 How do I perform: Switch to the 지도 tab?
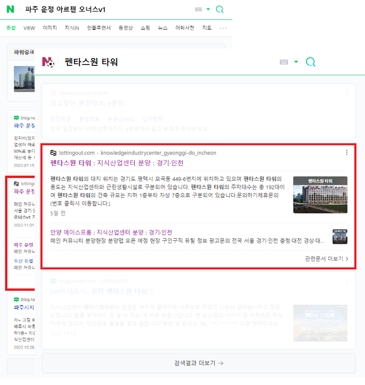coord(207,28)
